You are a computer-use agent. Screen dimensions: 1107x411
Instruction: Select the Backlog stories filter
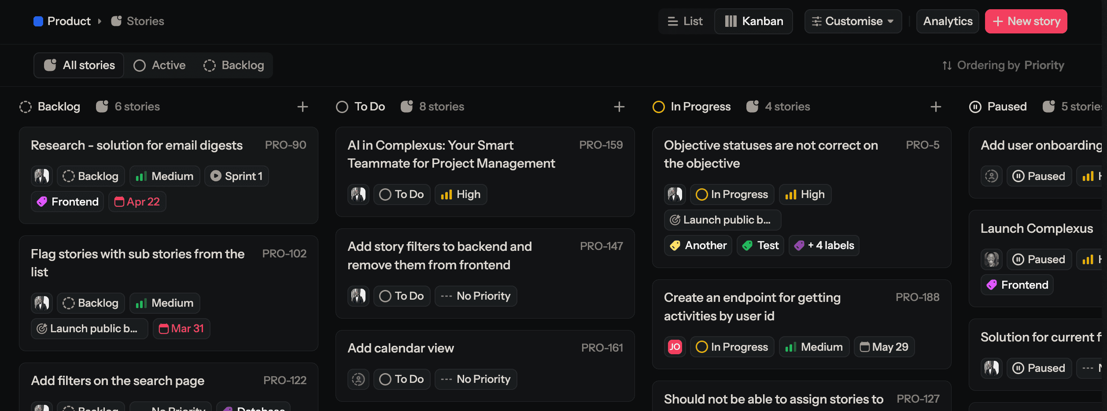(234, 65)
